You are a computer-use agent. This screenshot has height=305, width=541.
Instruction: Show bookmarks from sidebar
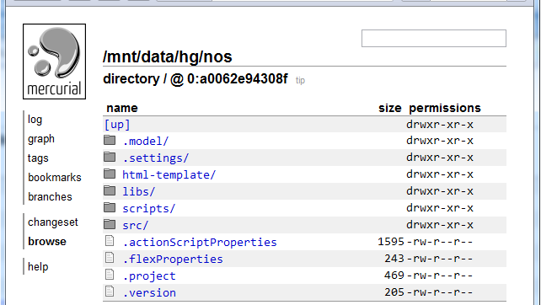[55, 177]
